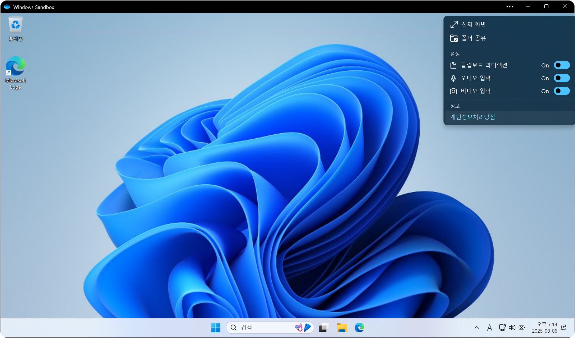Image resolution: width=575 pixels, height=338 pixels.
Task: Open Edge browser from the taskbar
Action: (x=359, y=328)
